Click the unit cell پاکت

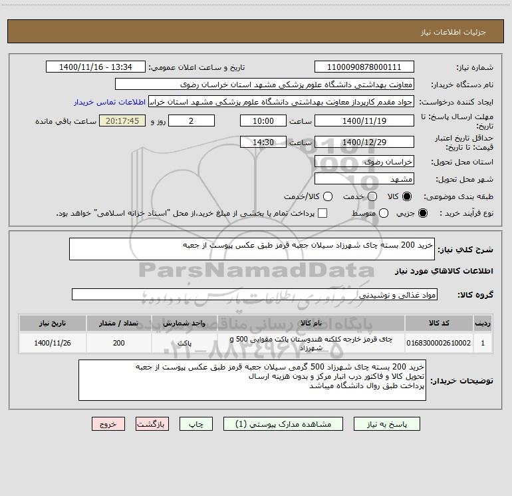tap(184, 343)
